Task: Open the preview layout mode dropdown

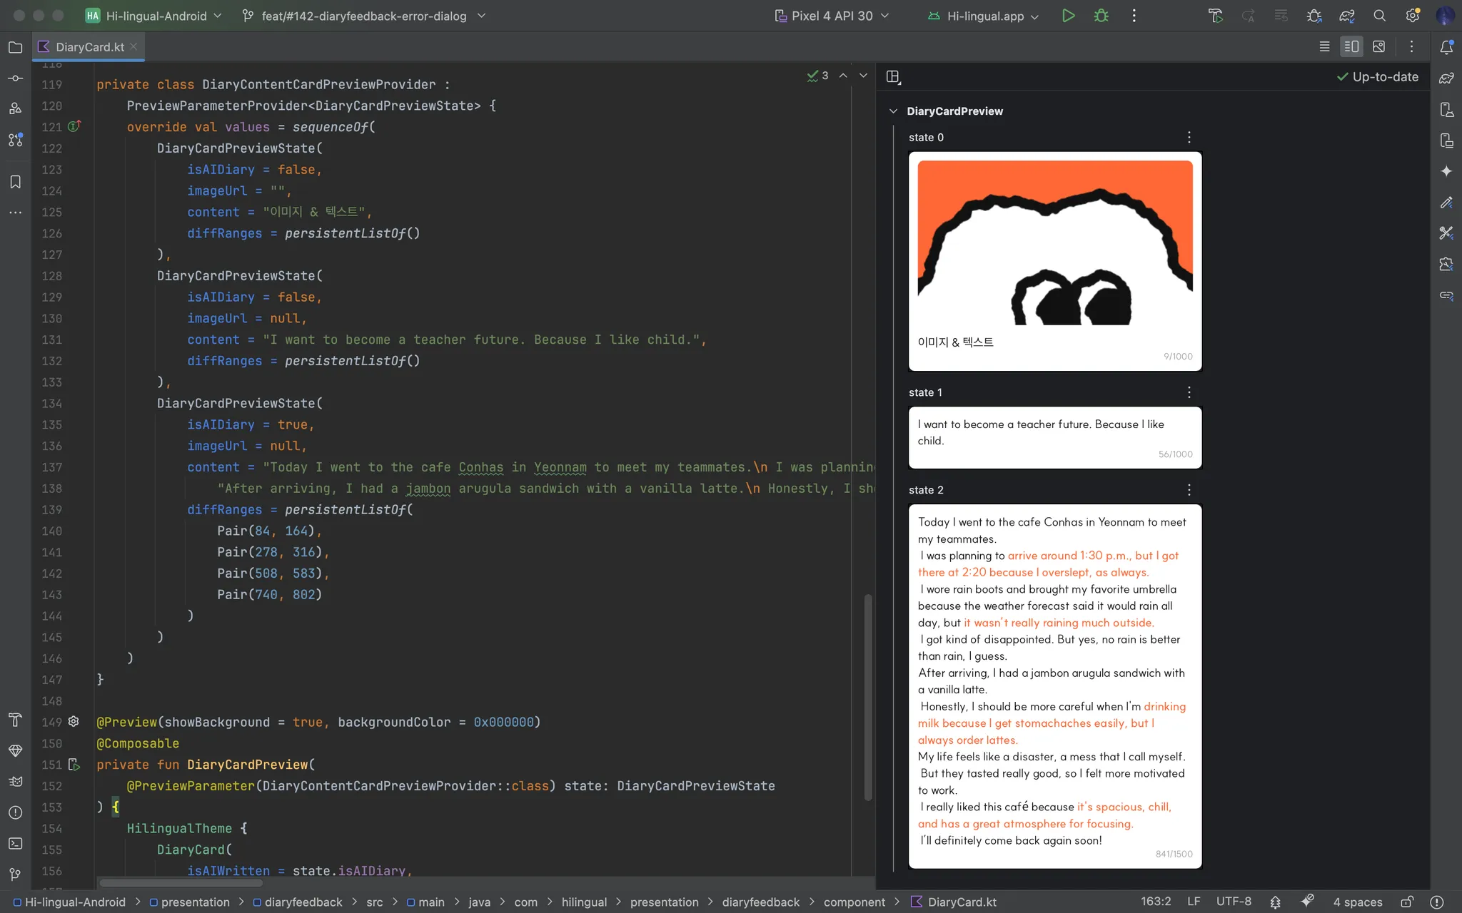Action: (893, 77)
